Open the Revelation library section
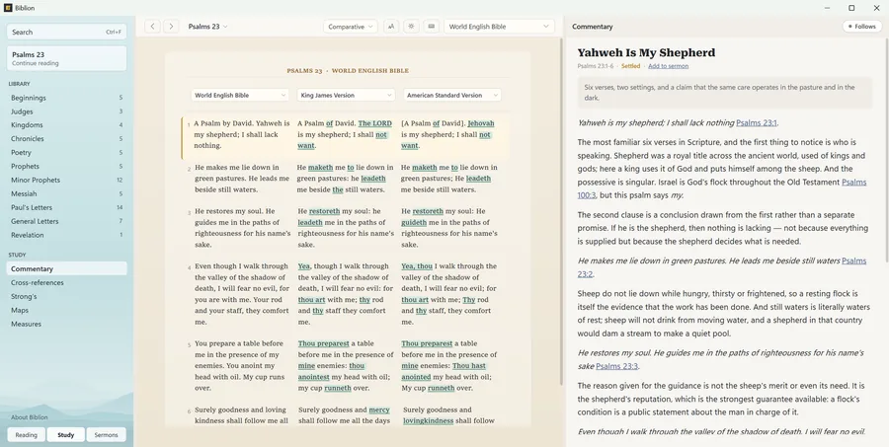The image size is (889, 447). [67, 235]
